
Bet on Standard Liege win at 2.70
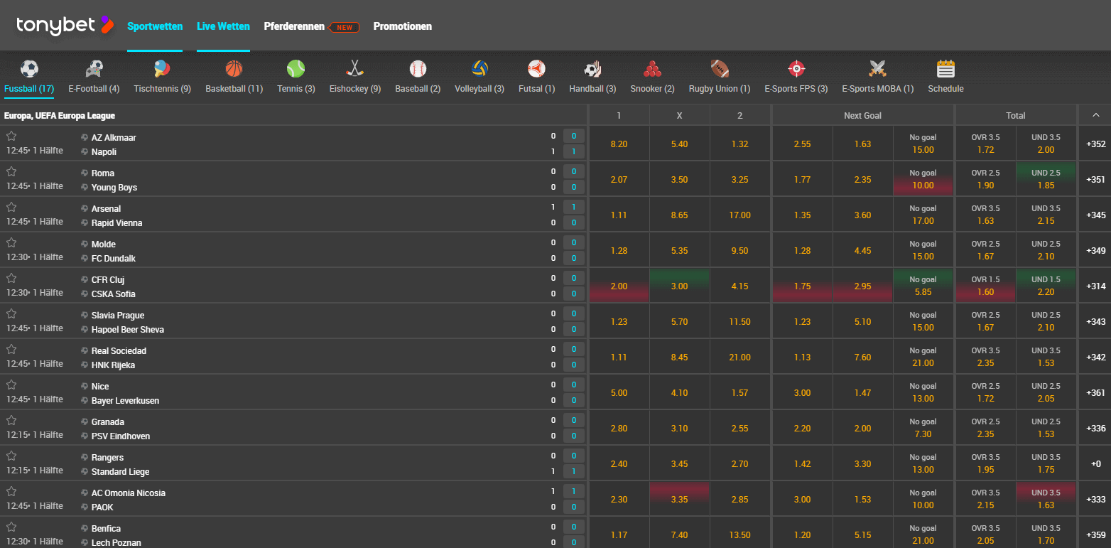[x=739, y=463]
